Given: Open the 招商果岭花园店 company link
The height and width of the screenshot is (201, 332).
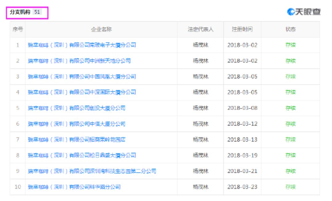Looking at the screenshot, I should (77, 140).
